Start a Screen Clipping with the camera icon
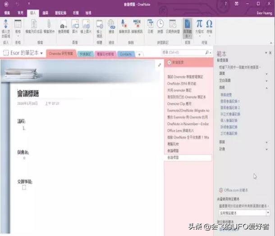 pyautogui.click(x=64, y=26)
